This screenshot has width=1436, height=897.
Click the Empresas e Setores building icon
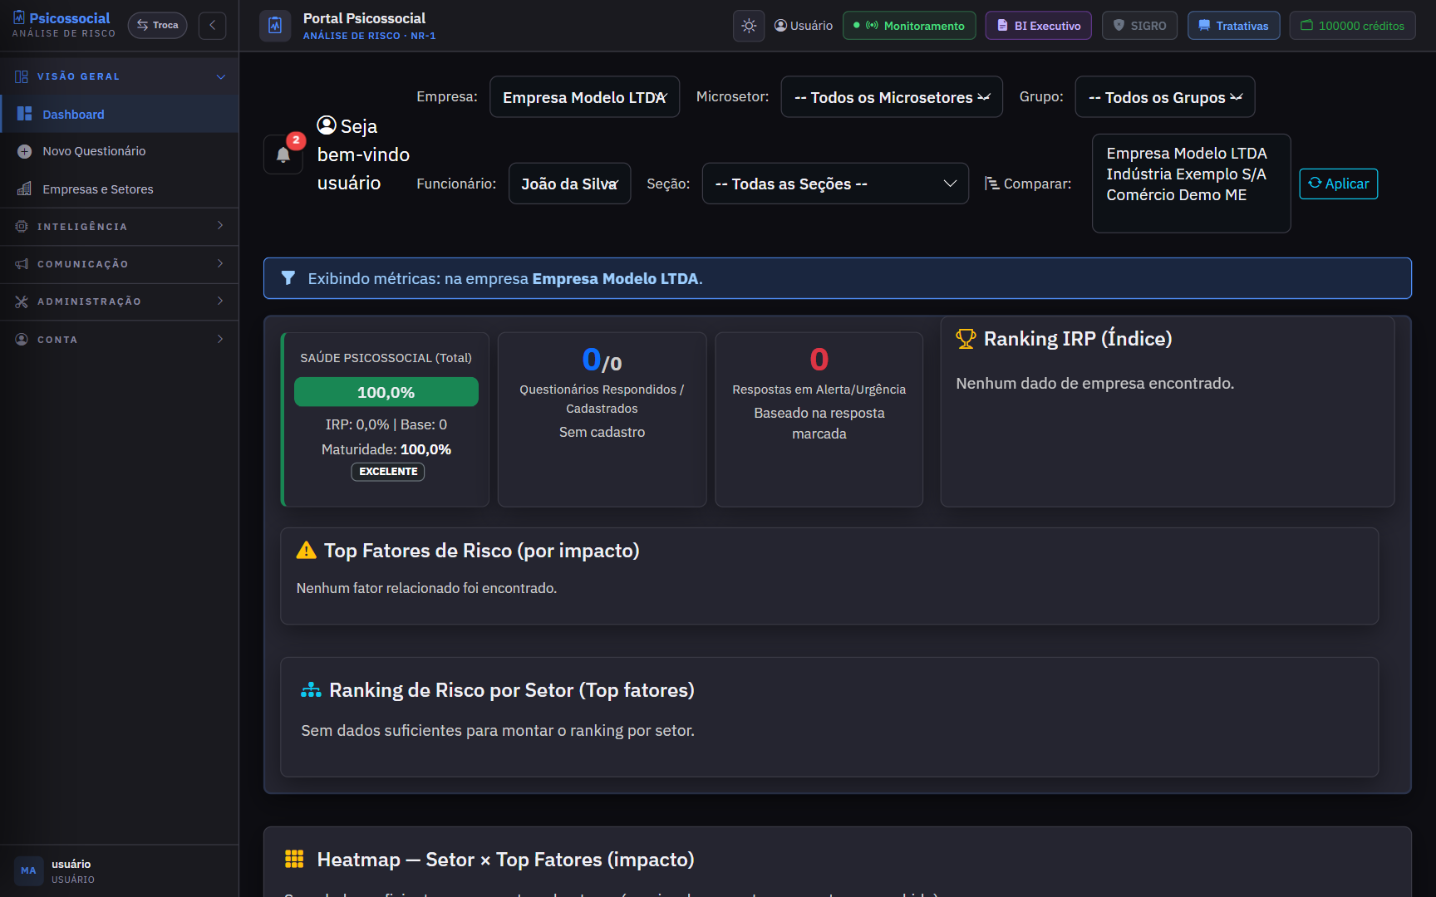(24, 189)
